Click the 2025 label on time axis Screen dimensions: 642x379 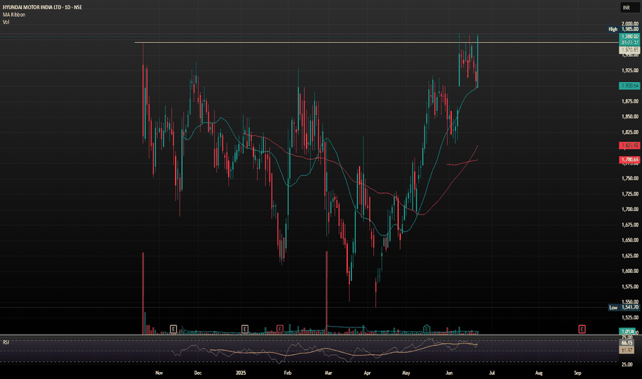click(241, 373)
